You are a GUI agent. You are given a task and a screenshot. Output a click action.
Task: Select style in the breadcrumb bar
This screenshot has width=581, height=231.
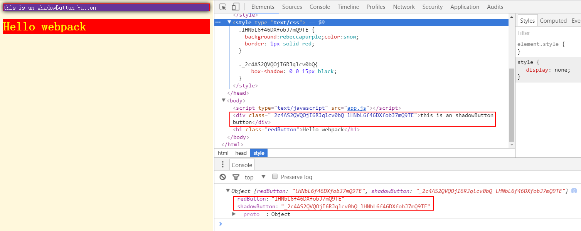[259, 153]
